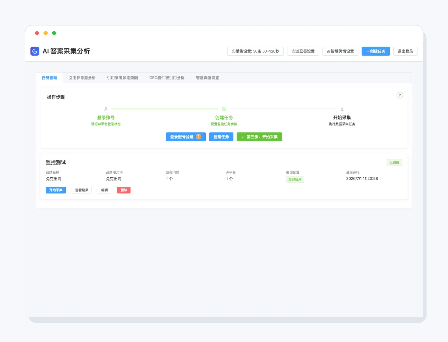The height and width of the screenshot is (342, 448).
Task: Click the orange badge on 登录账号验证
Action: (198, 137)
